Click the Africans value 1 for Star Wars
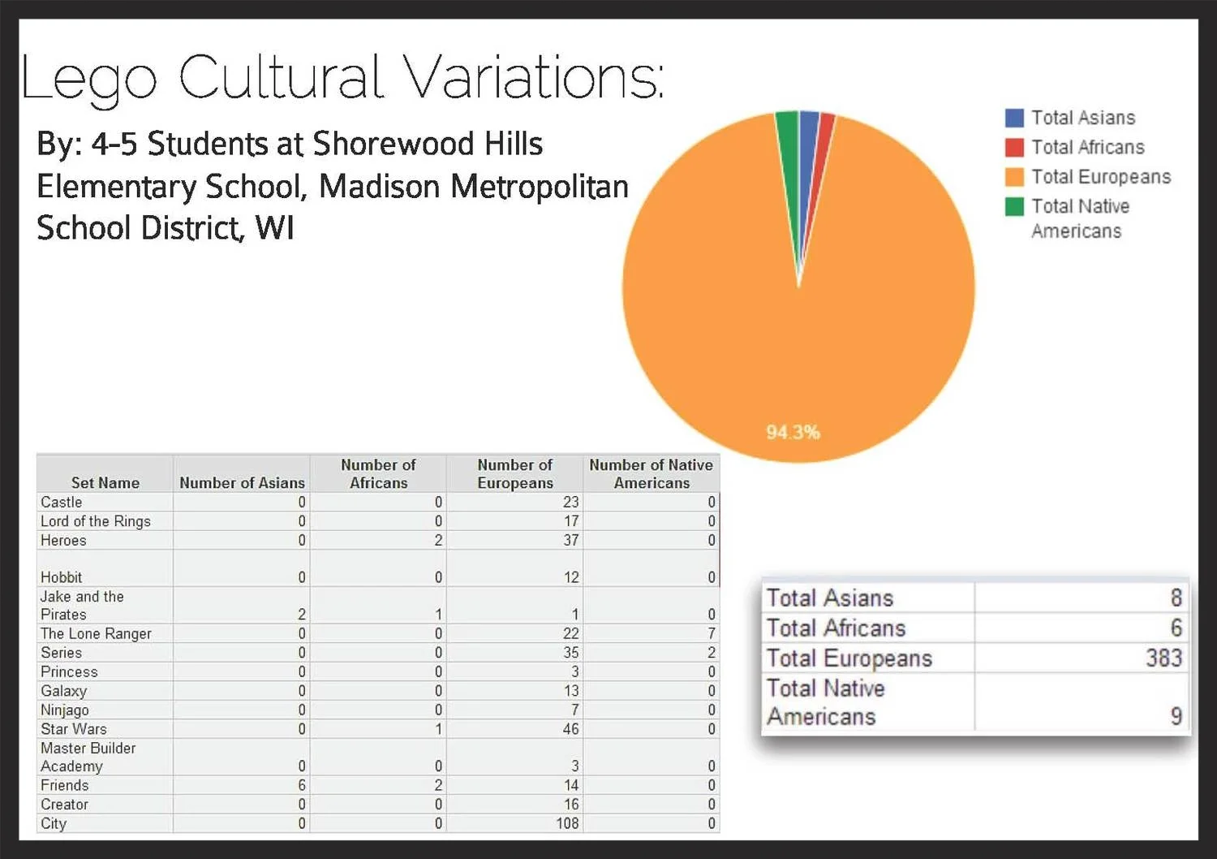This screenshot has height=859, width=1217. tap(438, 729)
